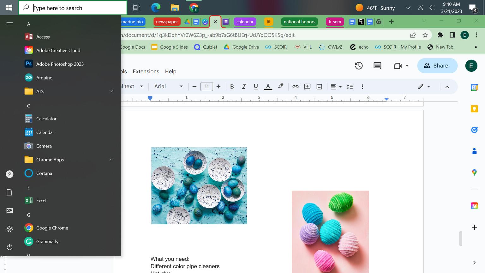Image resolution: width=485 pixels, height=273 pixels.
Task: Click the Windows search box
Action: point(73,8)
